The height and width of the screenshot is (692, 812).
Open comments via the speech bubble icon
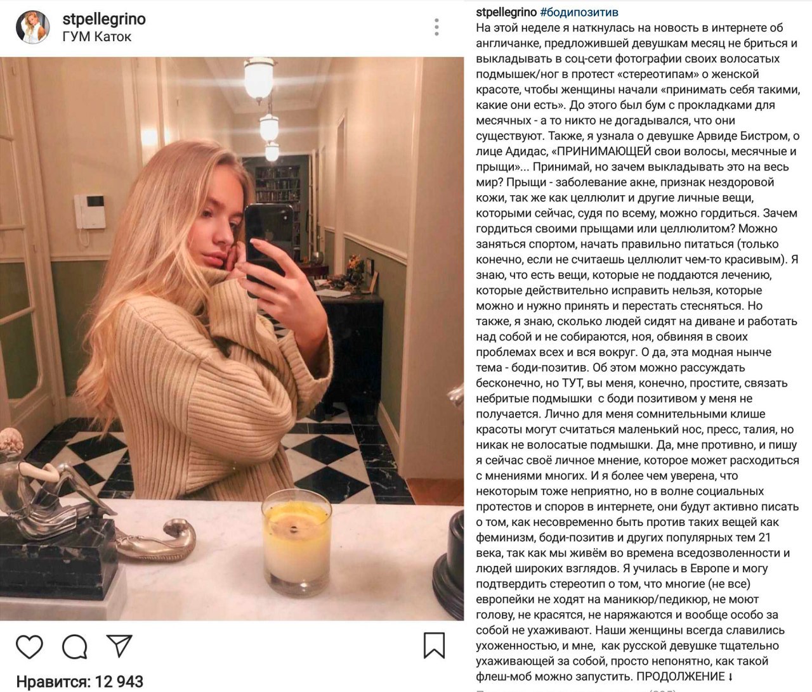tap(74, 646)
